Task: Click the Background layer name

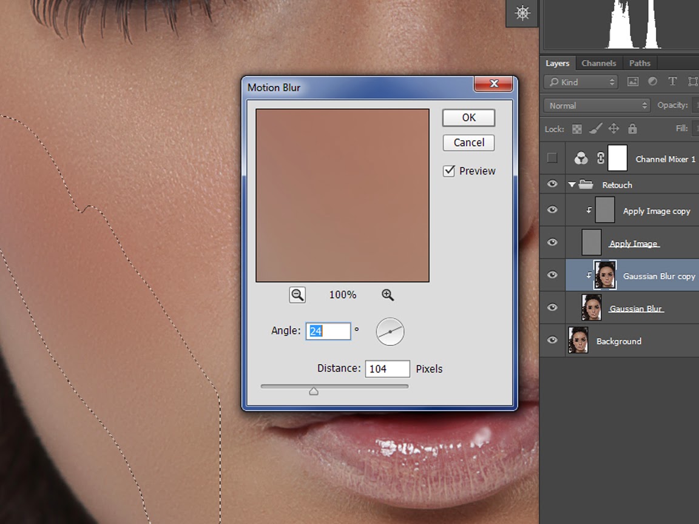Action: (619, 341)
